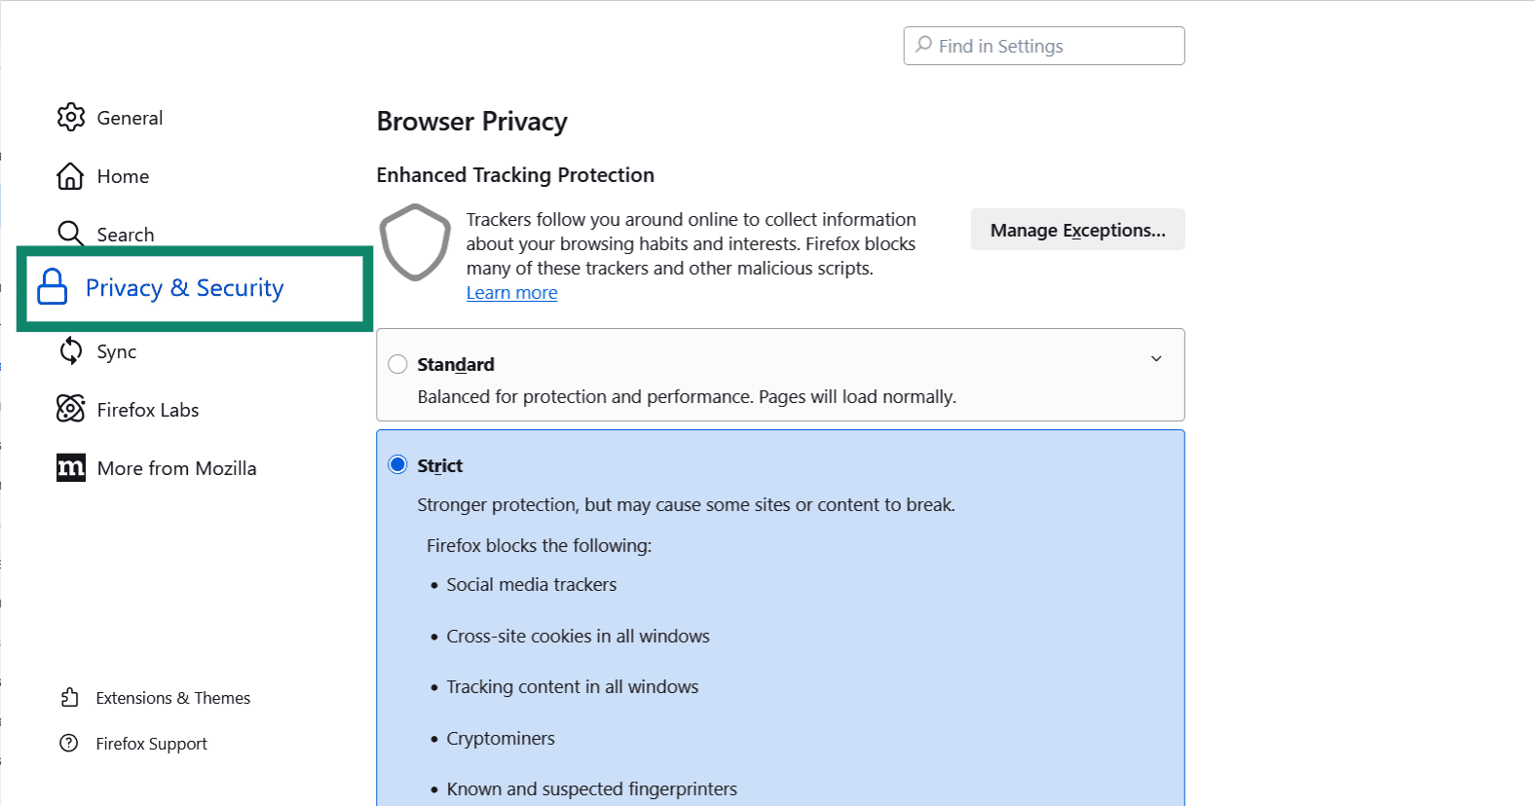Open the Enhanced Tracking Protection shield
Screen dimensions: 1535x806
pyautogui.click(x=415, y=242)
